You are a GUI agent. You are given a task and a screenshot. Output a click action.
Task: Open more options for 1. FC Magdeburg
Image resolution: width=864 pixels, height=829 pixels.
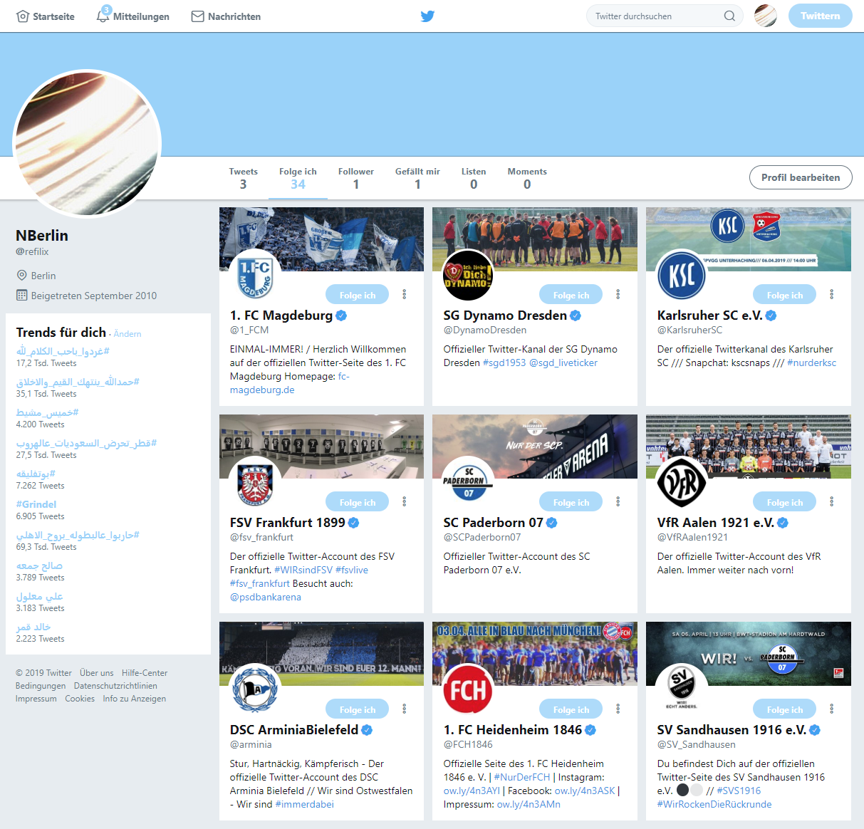pyautogui.click(x=405, y=294)
